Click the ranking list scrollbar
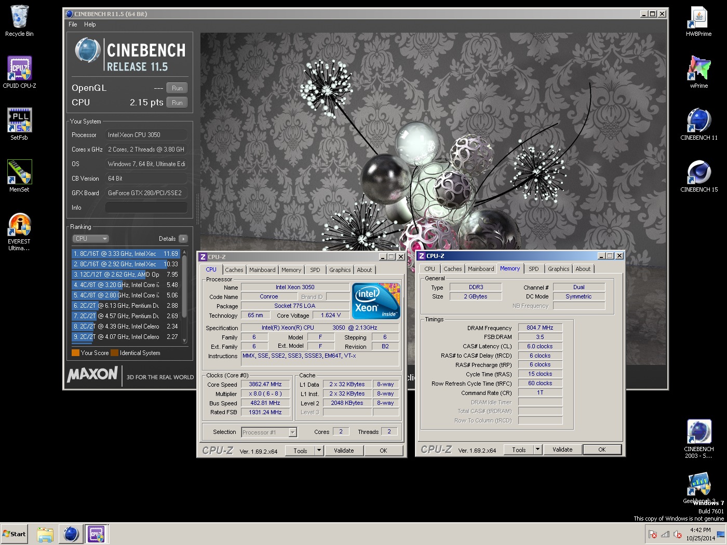 (184, 296)
